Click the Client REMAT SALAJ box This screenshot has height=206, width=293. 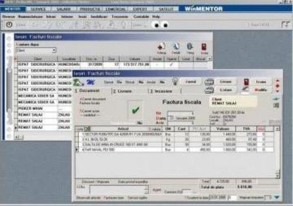pos(233,101)
